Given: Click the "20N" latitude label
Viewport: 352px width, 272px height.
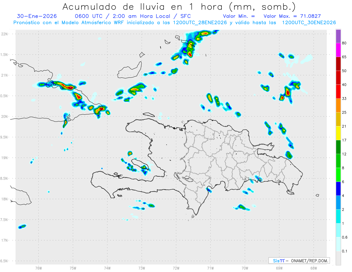Looking at the screenshot, I should [5, 116].
